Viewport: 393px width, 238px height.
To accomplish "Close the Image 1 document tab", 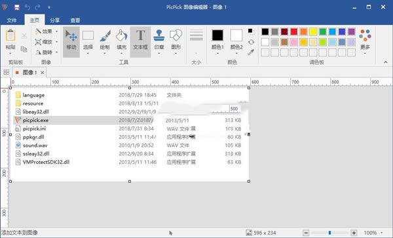I will (x=43, y=73).
